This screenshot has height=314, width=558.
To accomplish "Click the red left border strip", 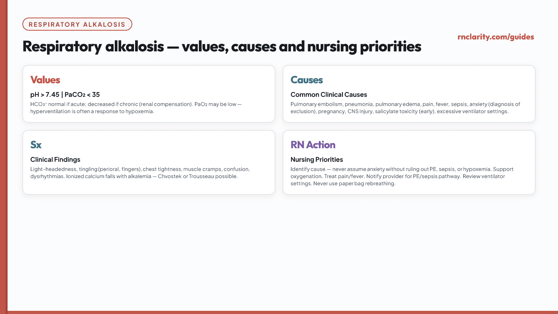I will tap(4, 157).
